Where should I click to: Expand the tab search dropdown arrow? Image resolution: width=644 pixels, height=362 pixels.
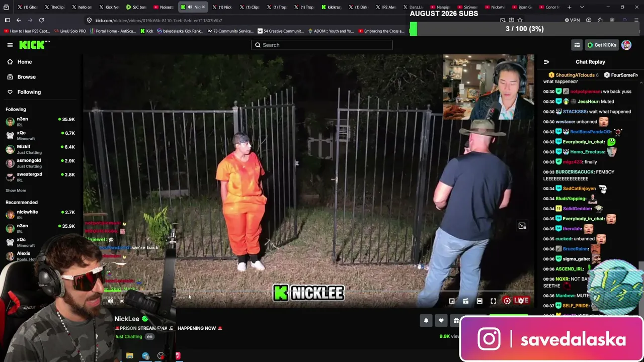pos(582,7)
